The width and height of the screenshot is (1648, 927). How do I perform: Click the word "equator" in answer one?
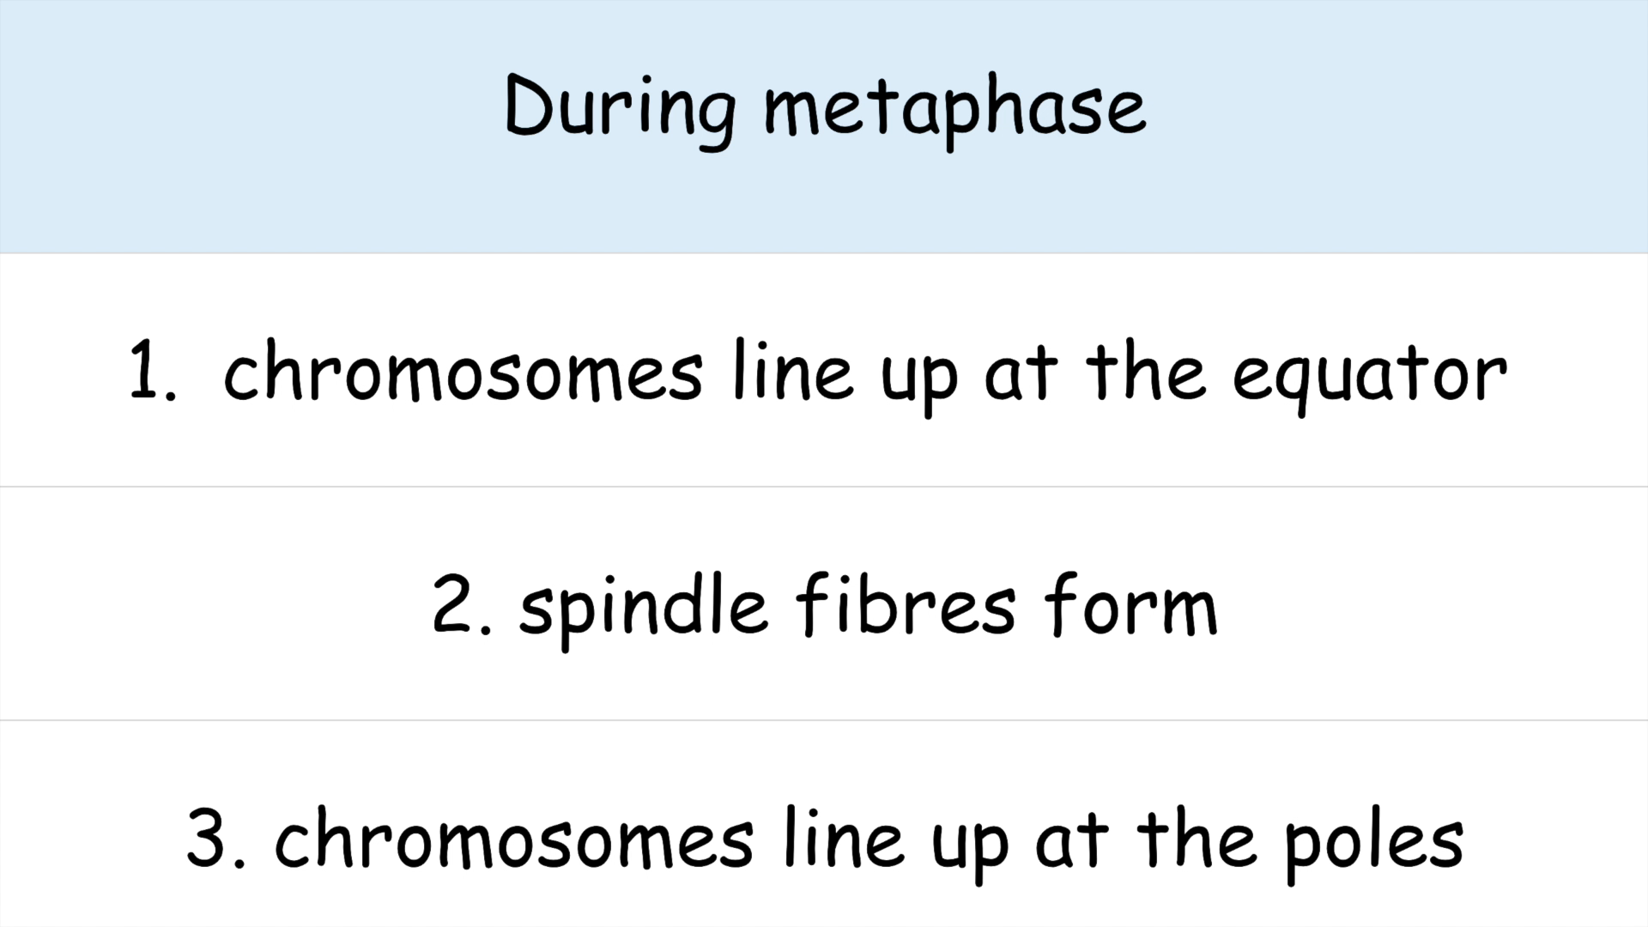[x=1369, y=374]
